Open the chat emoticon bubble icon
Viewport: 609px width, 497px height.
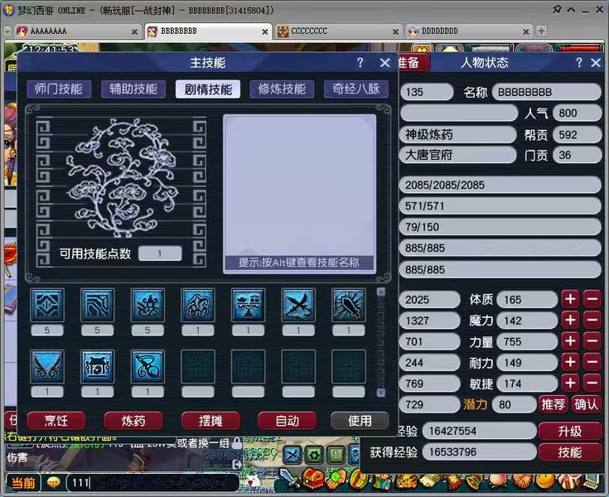point(54,483)
